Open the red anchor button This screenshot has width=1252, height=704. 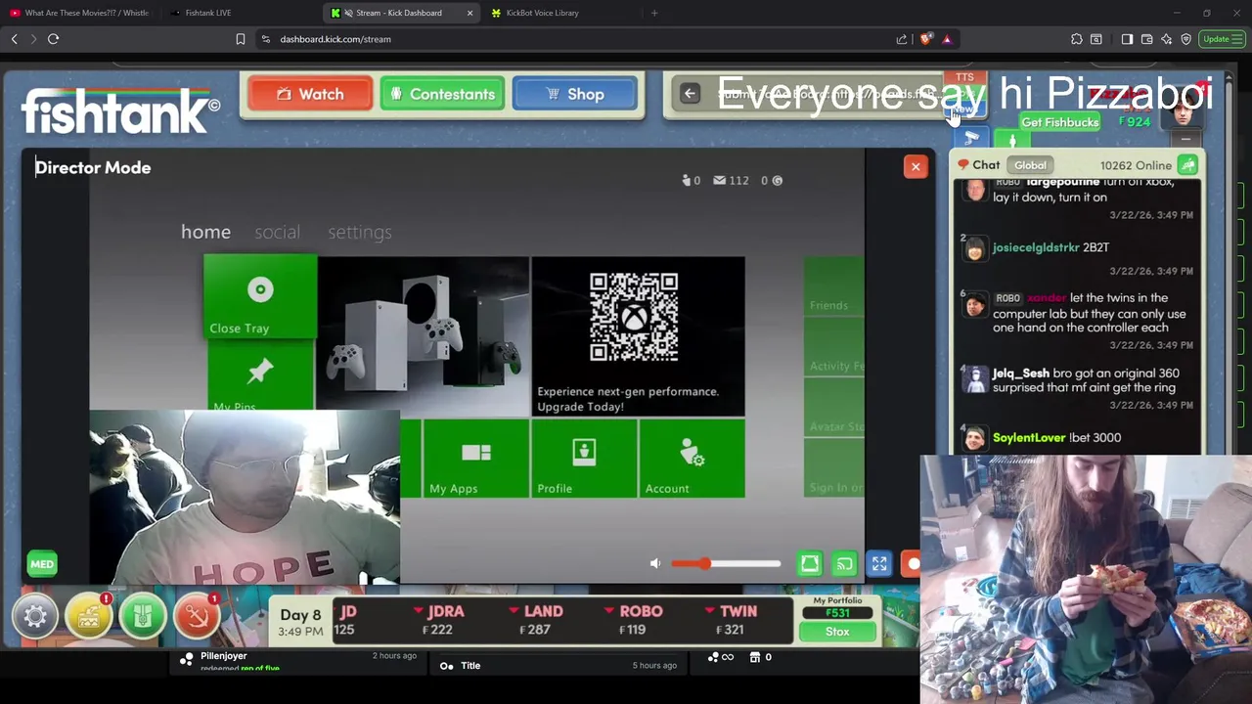coord(197,617)
